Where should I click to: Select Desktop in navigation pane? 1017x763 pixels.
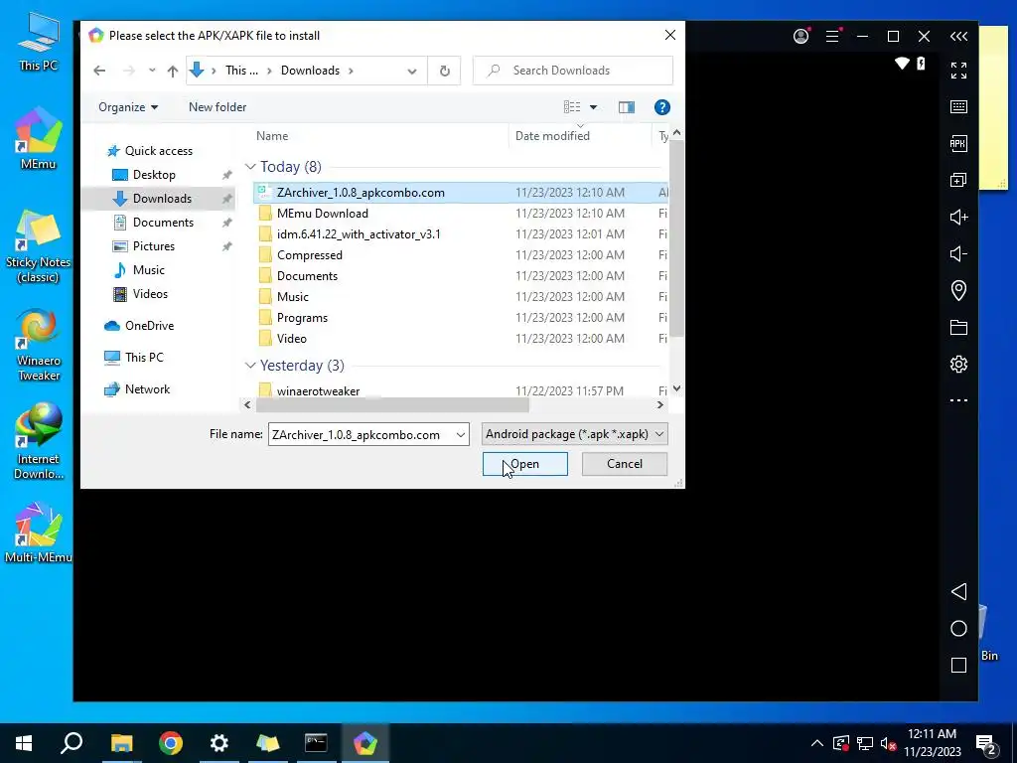click(154, 175)
